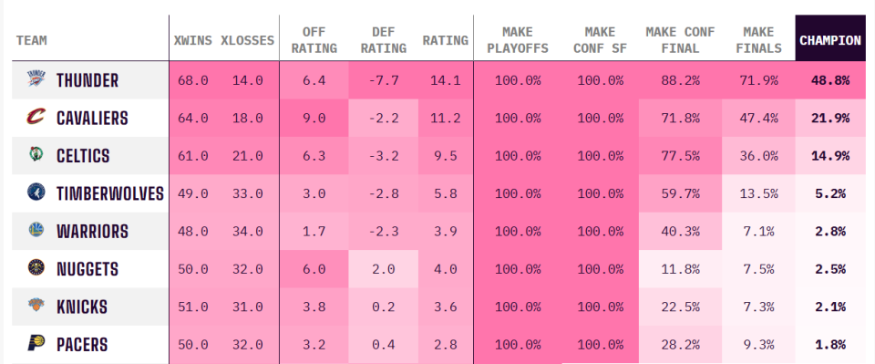Sort by Off Rating column header
This screenshot has height=364, width=875.
click(314, 40)
